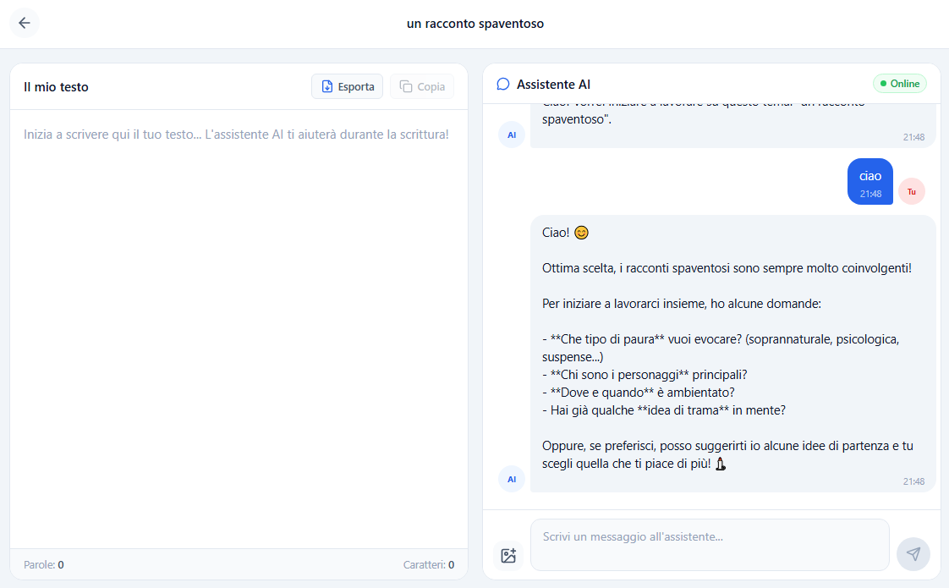
Task: Click the bullet "Che tipo di paura vuoi evocare?"
Action: click(x=721, y=349)
